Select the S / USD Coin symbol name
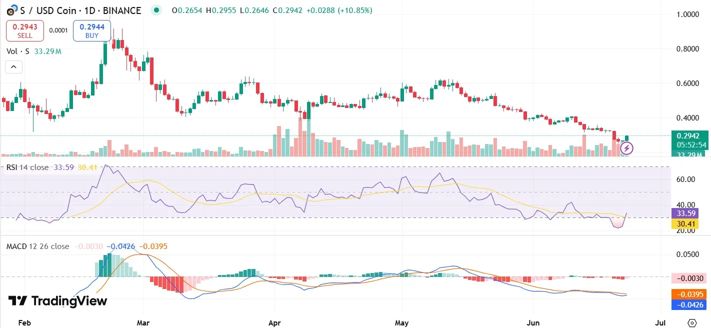The image size is (711, 328). point(47,10)
